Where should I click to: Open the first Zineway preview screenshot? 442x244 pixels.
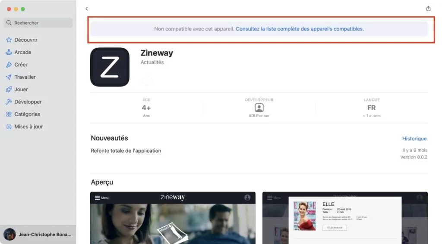173,218
